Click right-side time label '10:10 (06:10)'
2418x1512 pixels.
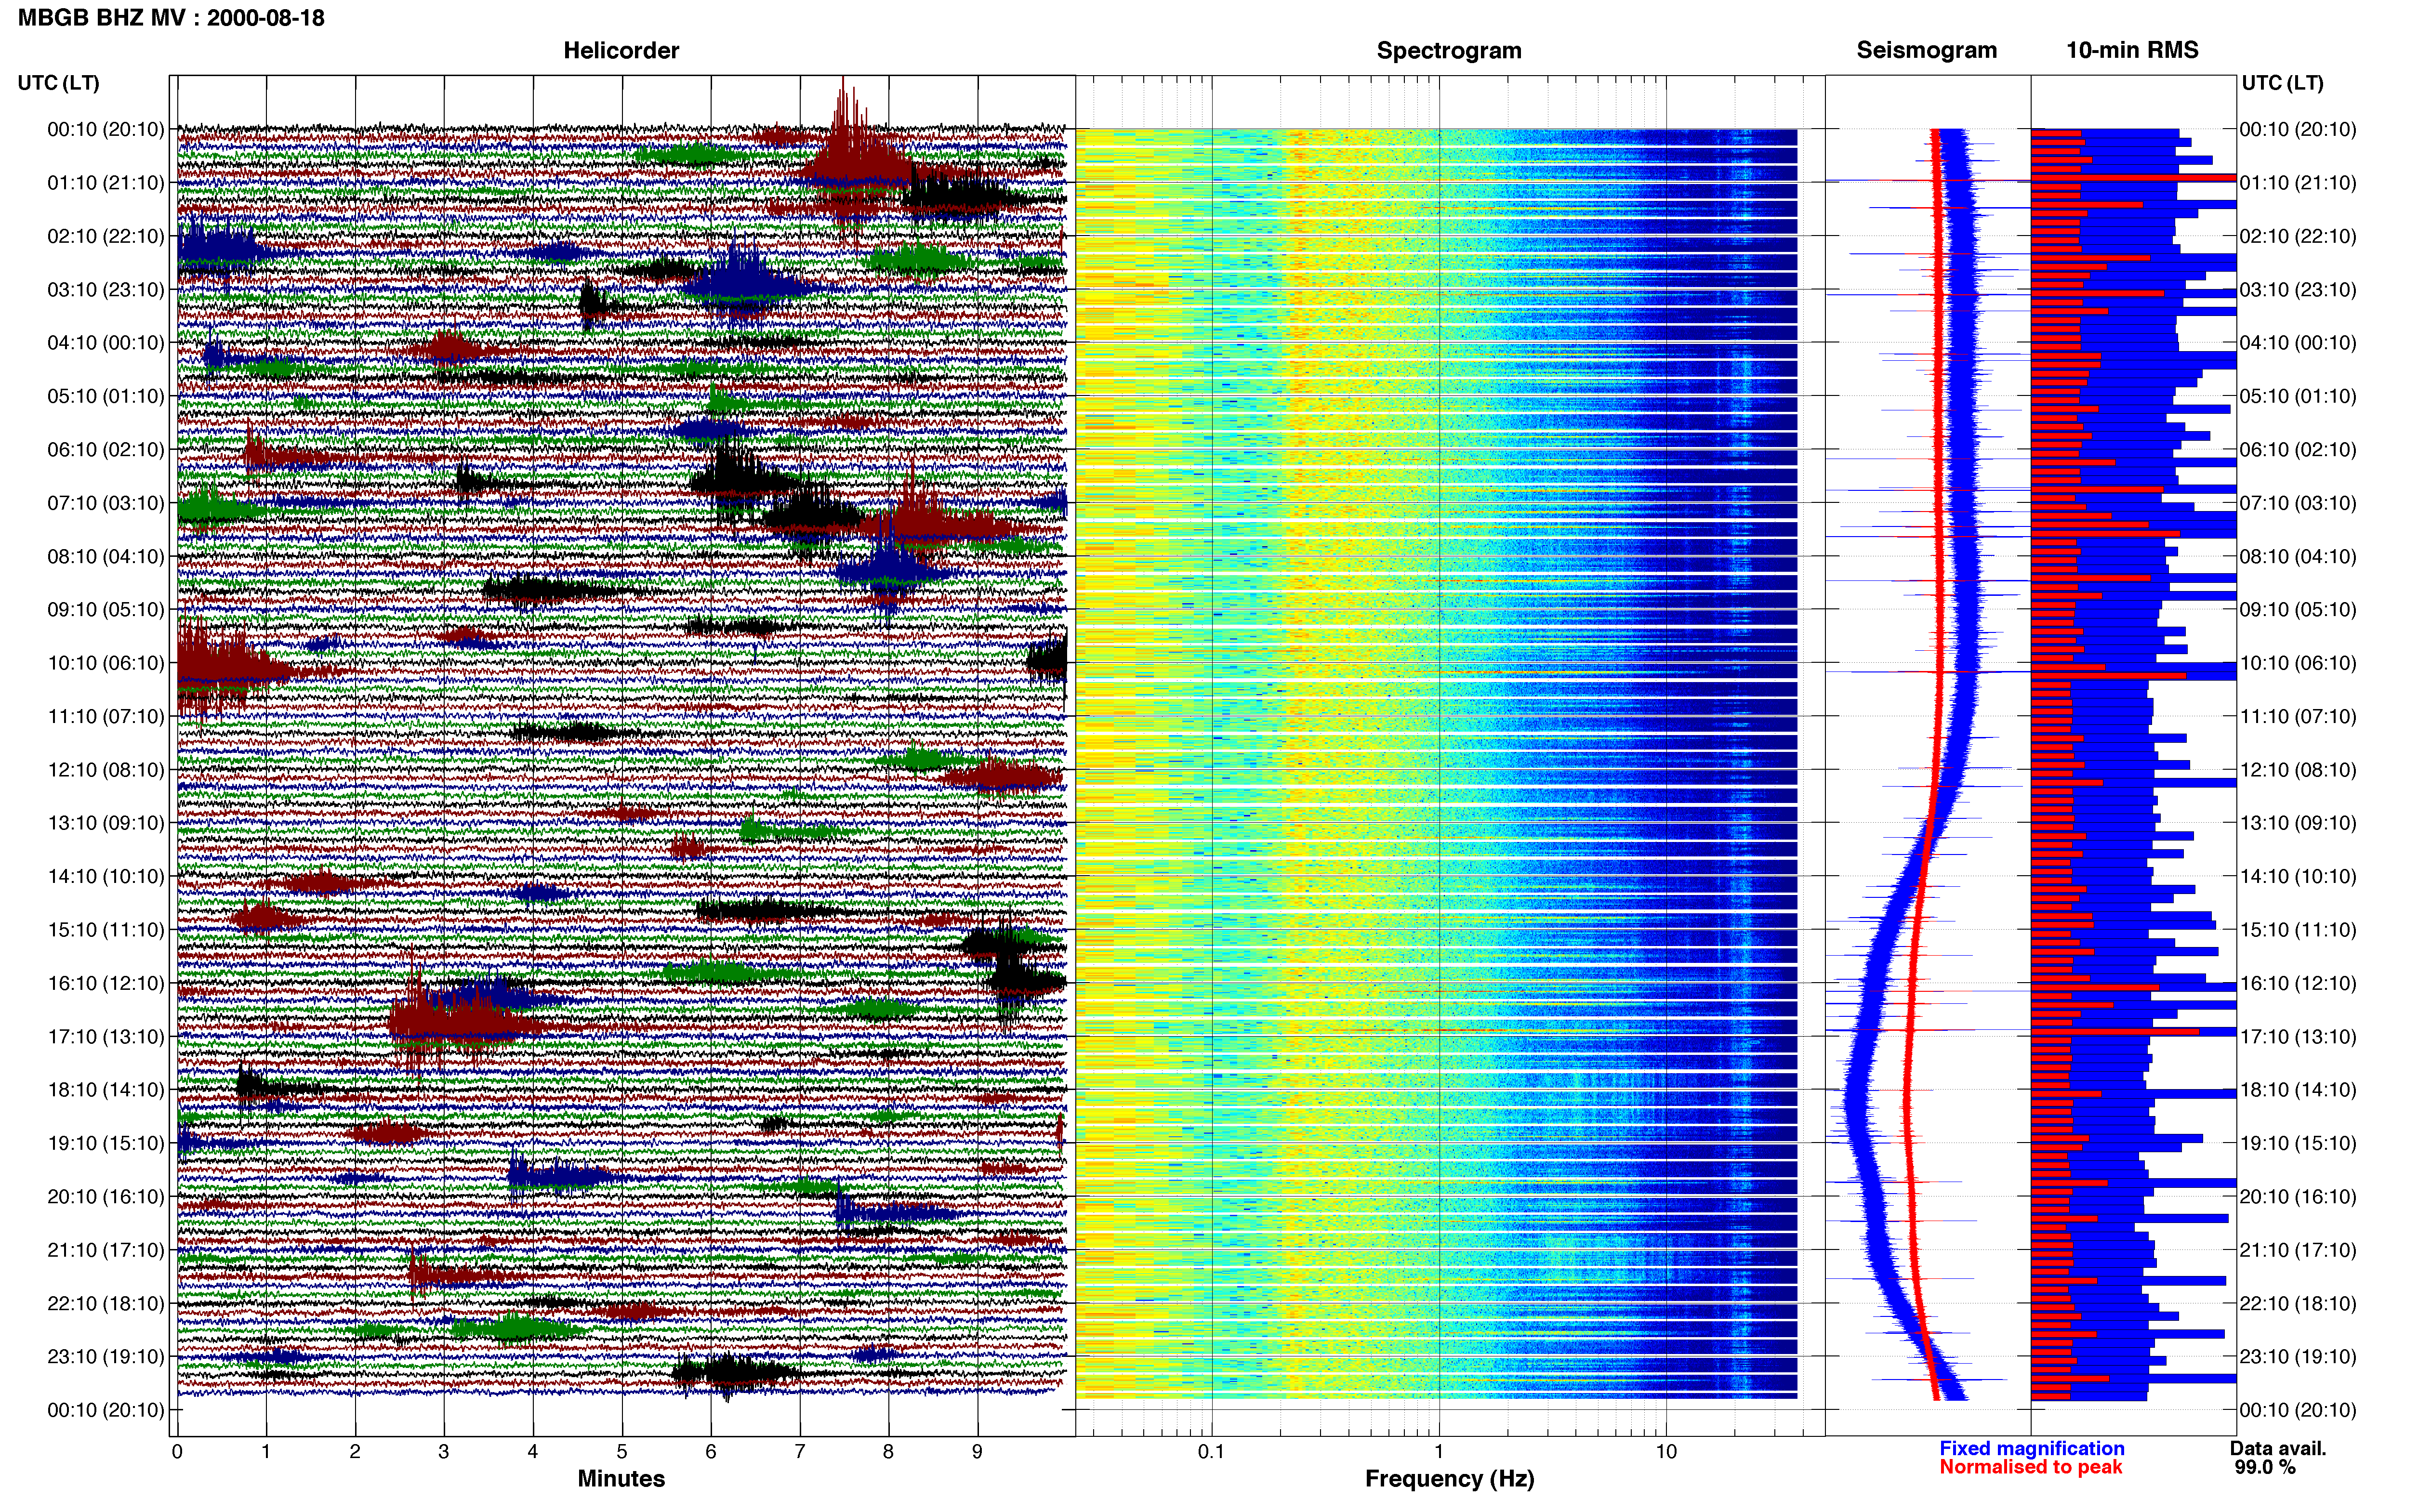(2298, 663)
